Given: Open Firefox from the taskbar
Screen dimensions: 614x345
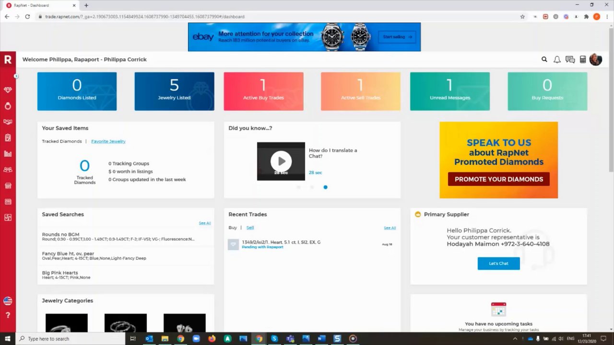Looking at the screenshot, I should [212, 339].
